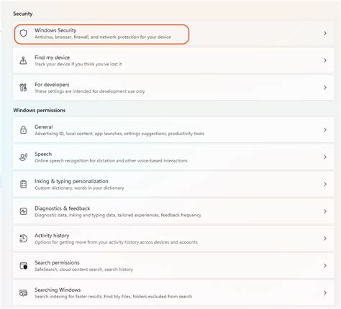
Task: Open Searching Windows title
Action: [x=58, y=290]
